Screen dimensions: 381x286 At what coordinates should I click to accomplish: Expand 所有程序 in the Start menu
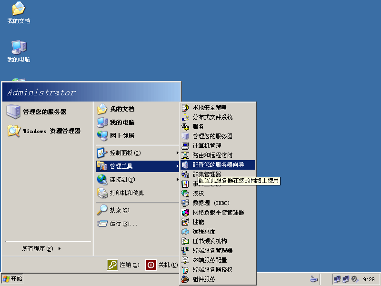[41, 248]
